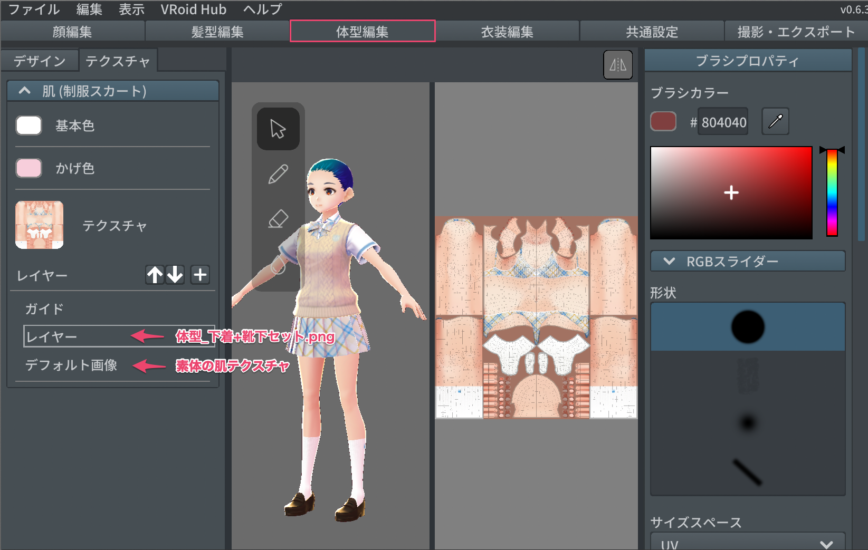Add a new layer with plus button
868x550 pixels.
[x=200, y=275]
